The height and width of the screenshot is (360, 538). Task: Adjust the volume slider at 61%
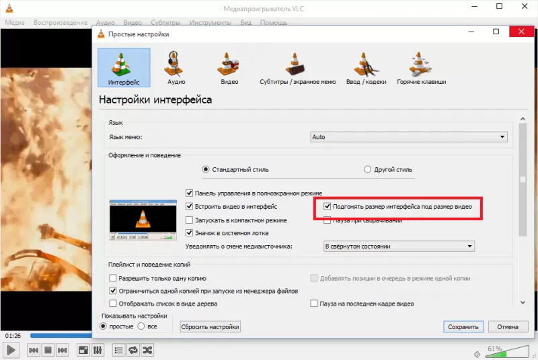507,353
